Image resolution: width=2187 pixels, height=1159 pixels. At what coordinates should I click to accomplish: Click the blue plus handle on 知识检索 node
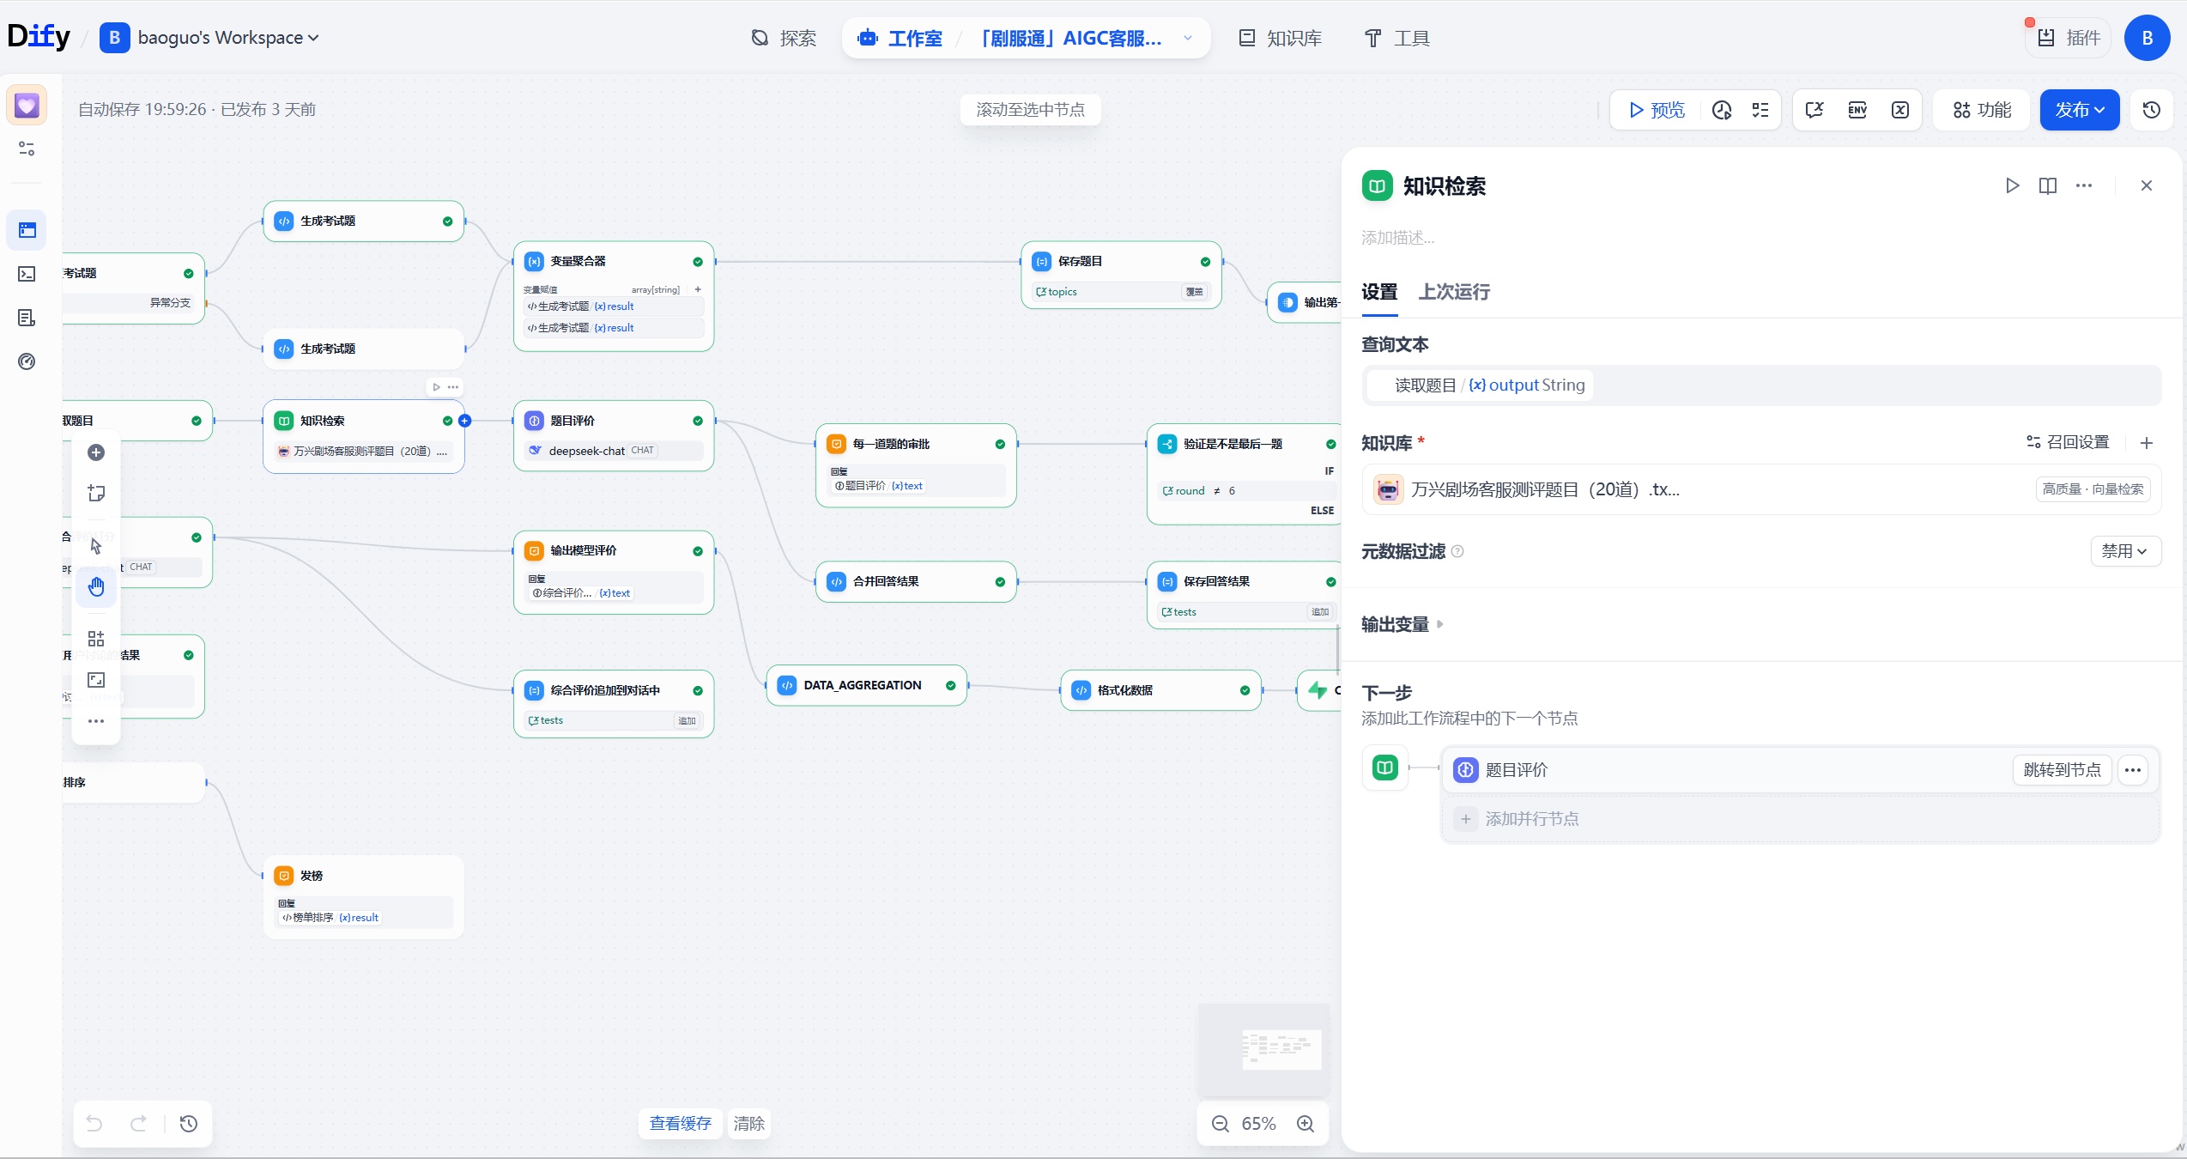tap(465, 421)
